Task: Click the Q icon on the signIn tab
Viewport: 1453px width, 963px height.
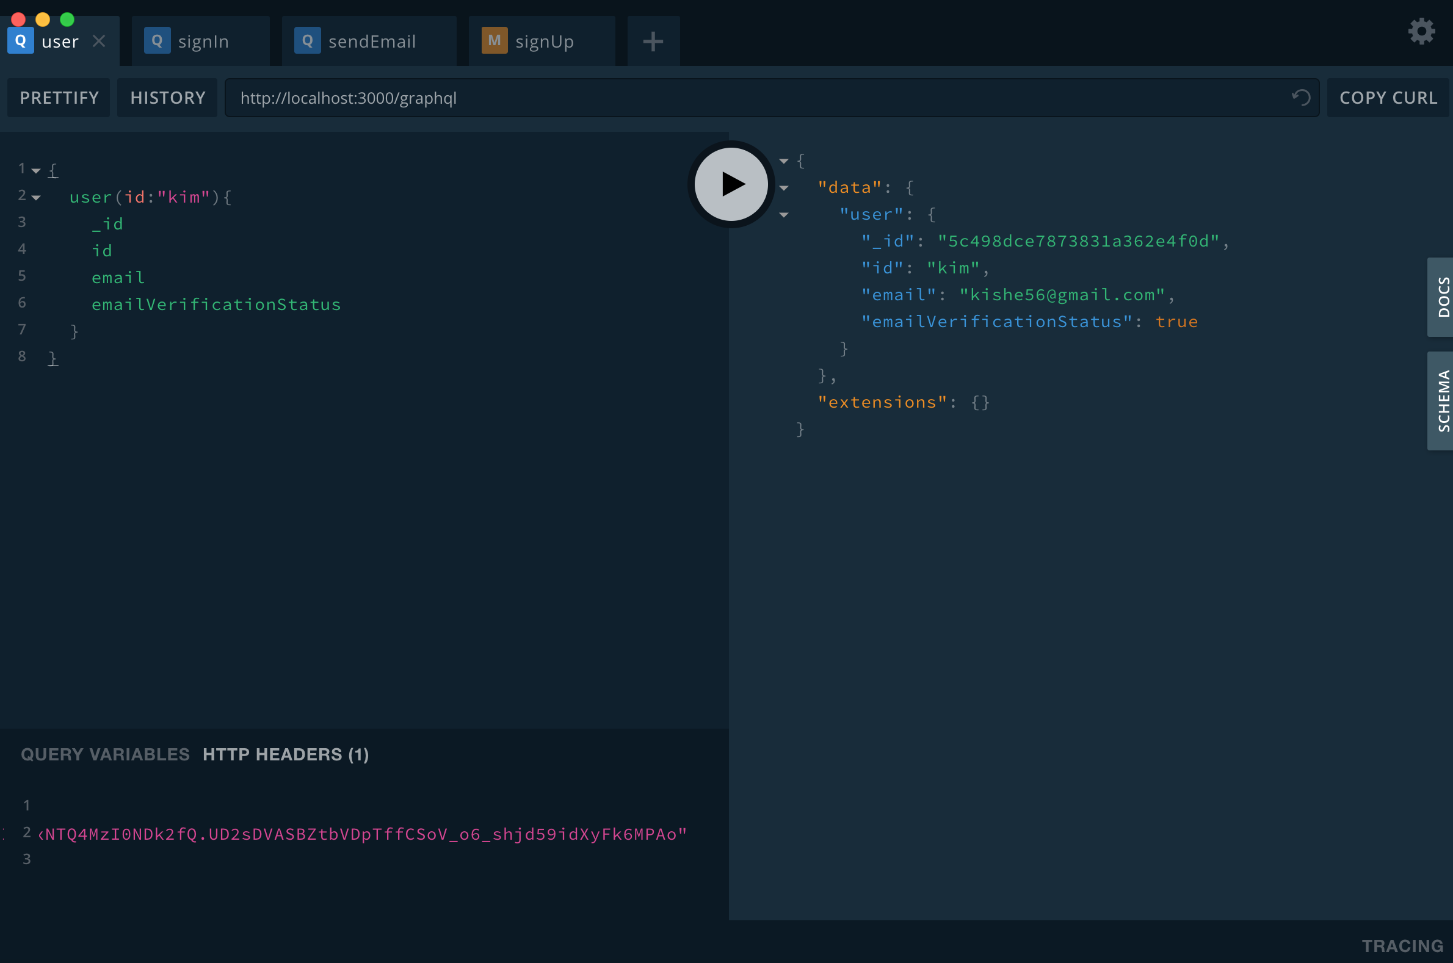Action: [158, 41]
